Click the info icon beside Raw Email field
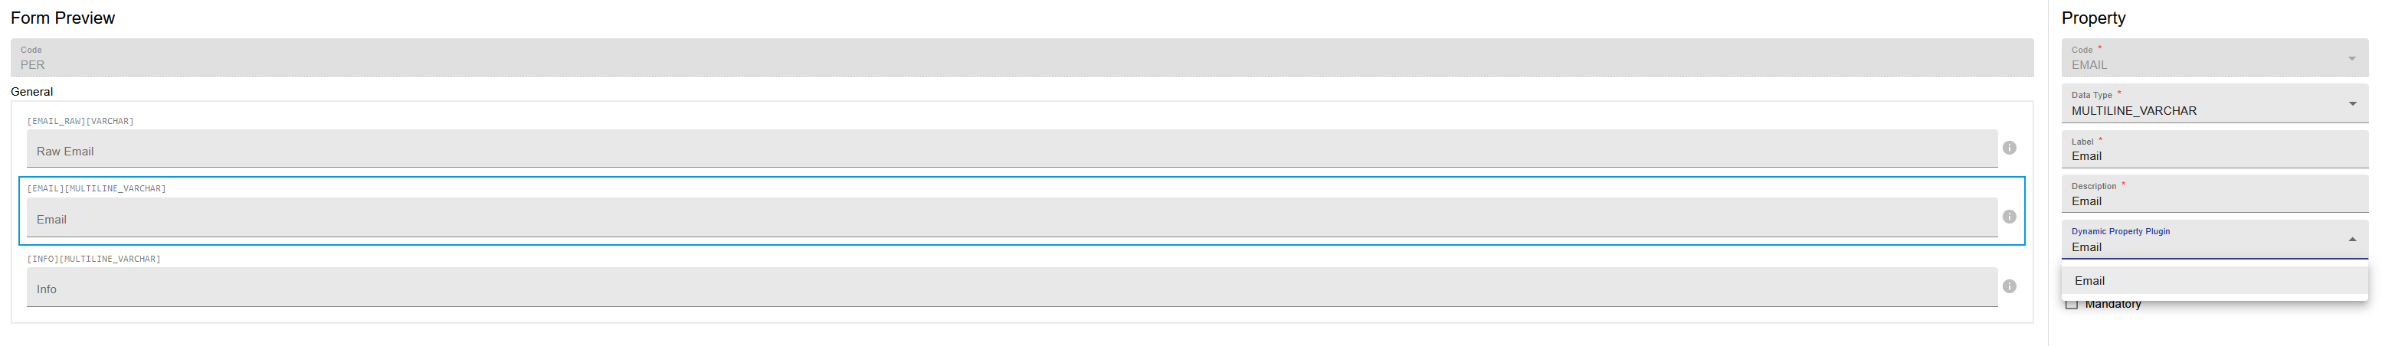 (x=2008, y=148)
